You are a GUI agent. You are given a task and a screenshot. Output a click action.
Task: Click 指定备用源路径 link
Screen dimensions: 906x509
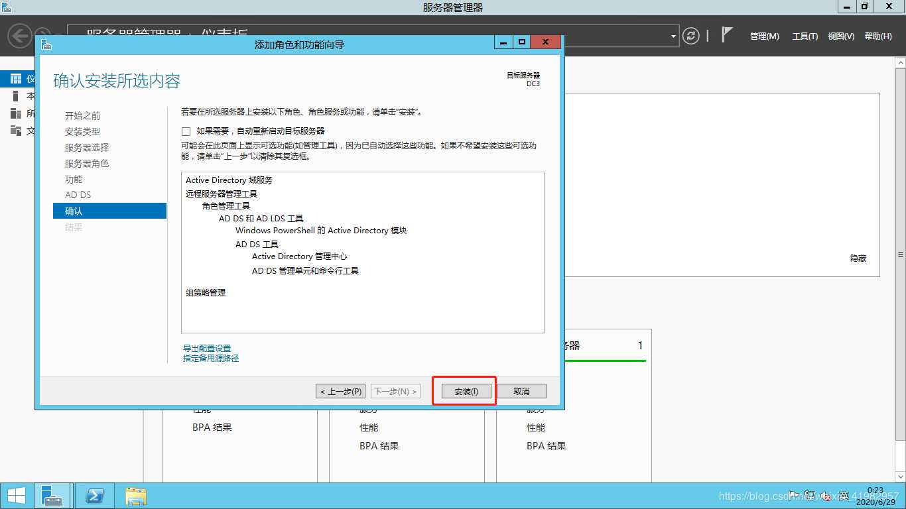(211, 359)
